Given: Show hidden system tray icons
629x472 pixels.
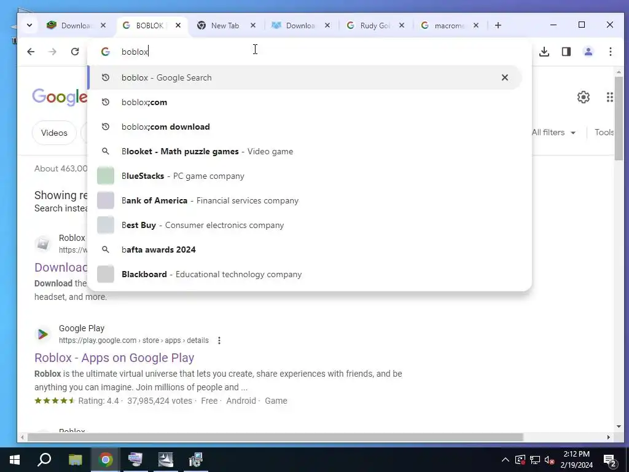Looking at the screenshot, I should click(506, 460).
